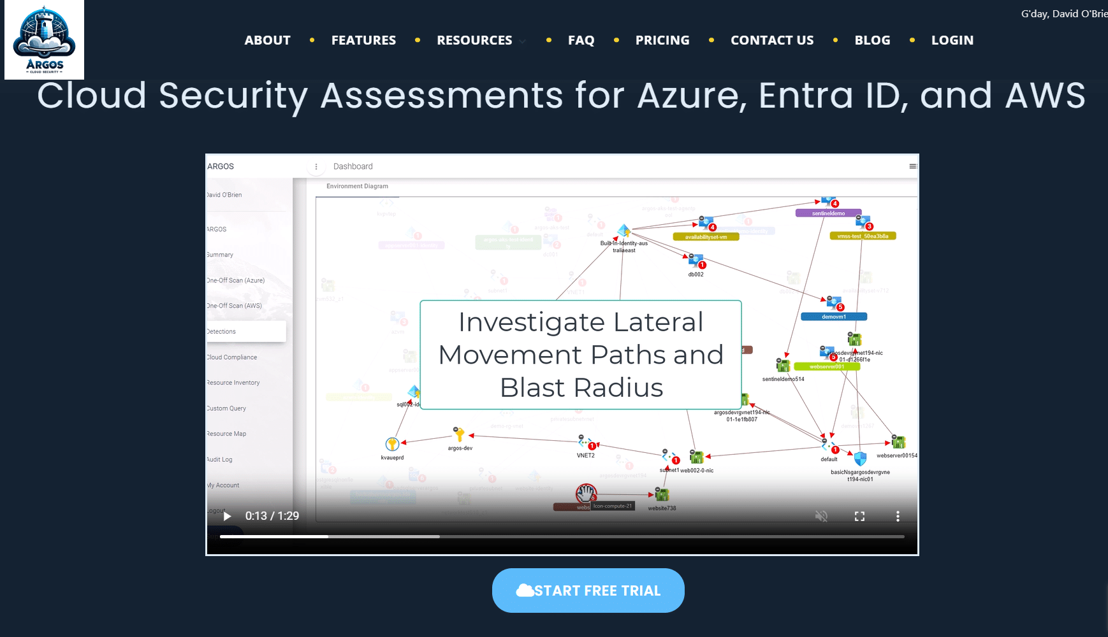Screen dimensions: 1108x637
Task: Click the LOGIN link
Action: 952,40
